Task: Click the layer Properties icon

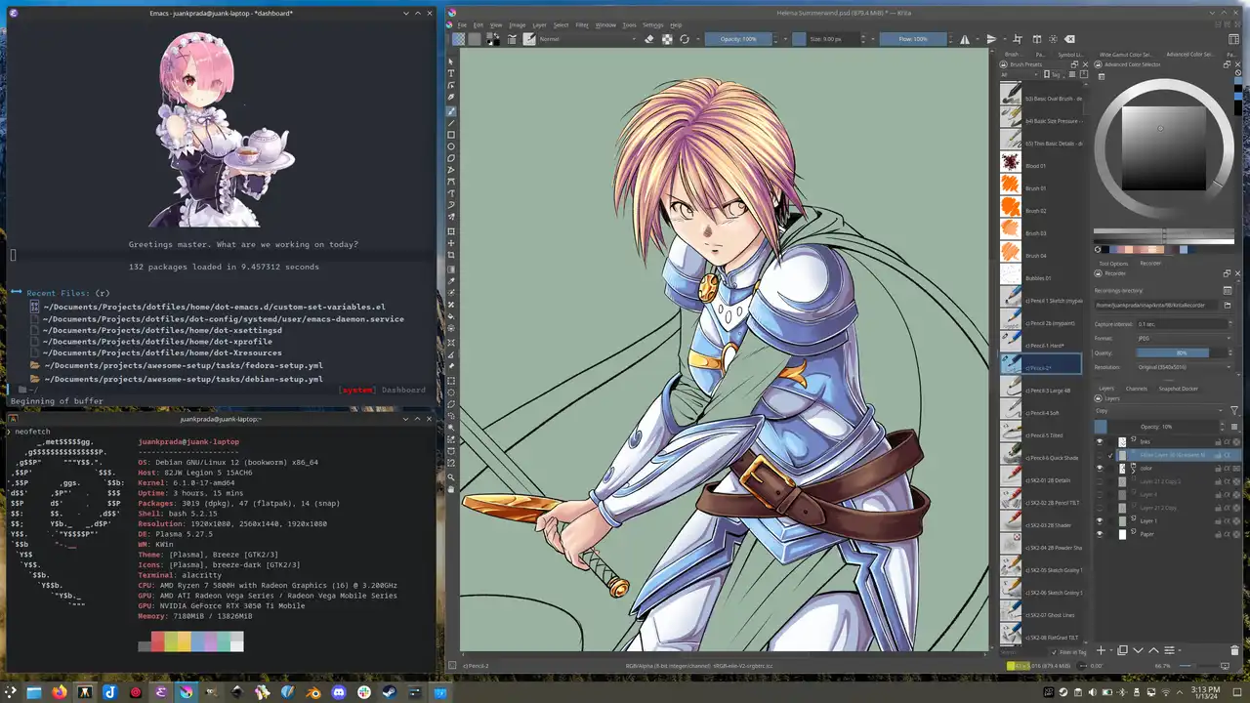Action: pyautogui.click(x=1169, y=650)
